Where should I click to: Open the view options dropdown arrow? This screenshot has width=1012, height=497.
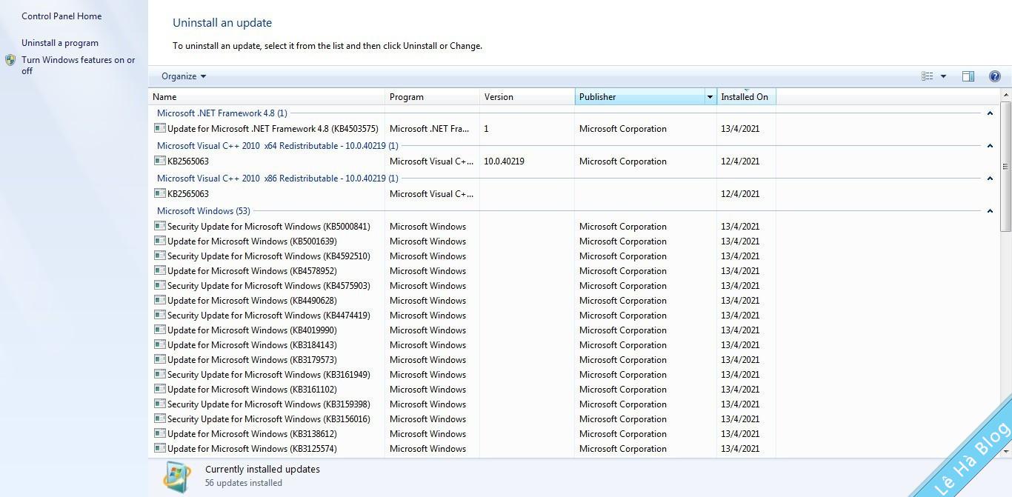point(943,76)
